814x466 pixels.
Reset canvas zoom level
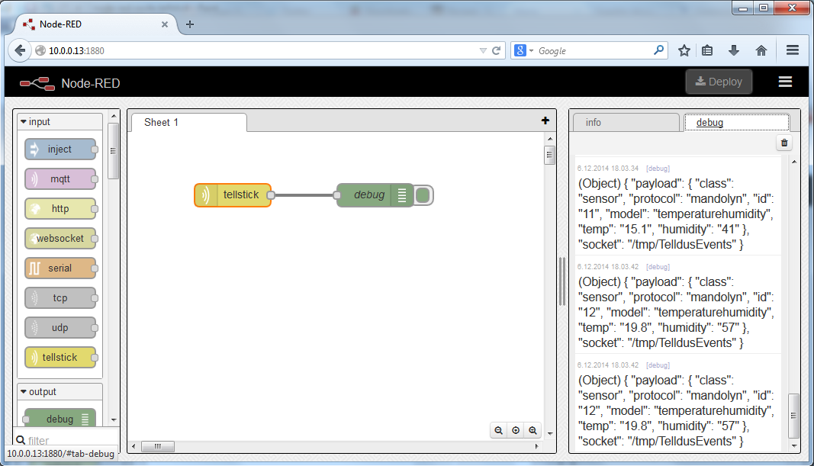pos(516,430)
